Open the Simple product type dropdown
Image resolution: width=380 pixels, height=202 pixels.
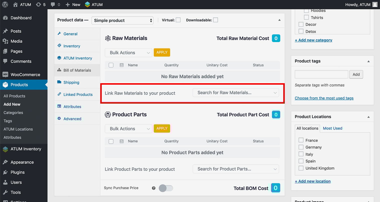coord(122,20)
